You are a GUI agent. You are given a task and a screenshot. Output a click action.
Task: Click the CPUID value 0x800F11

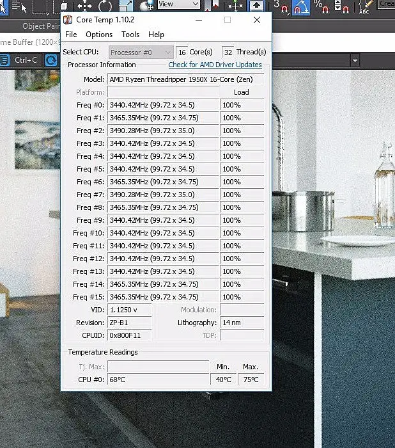129,335
